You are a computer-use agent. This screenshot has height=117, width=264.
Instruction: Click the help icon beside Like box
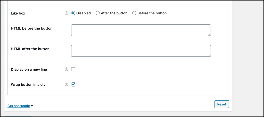[x=67, y=13]
